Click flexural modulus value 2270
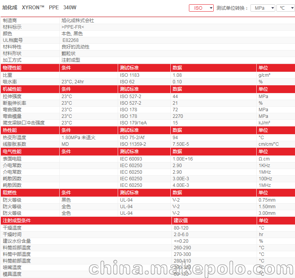This screenshot has height=278, width=295. pyautogui.click(x=178, y=116)
